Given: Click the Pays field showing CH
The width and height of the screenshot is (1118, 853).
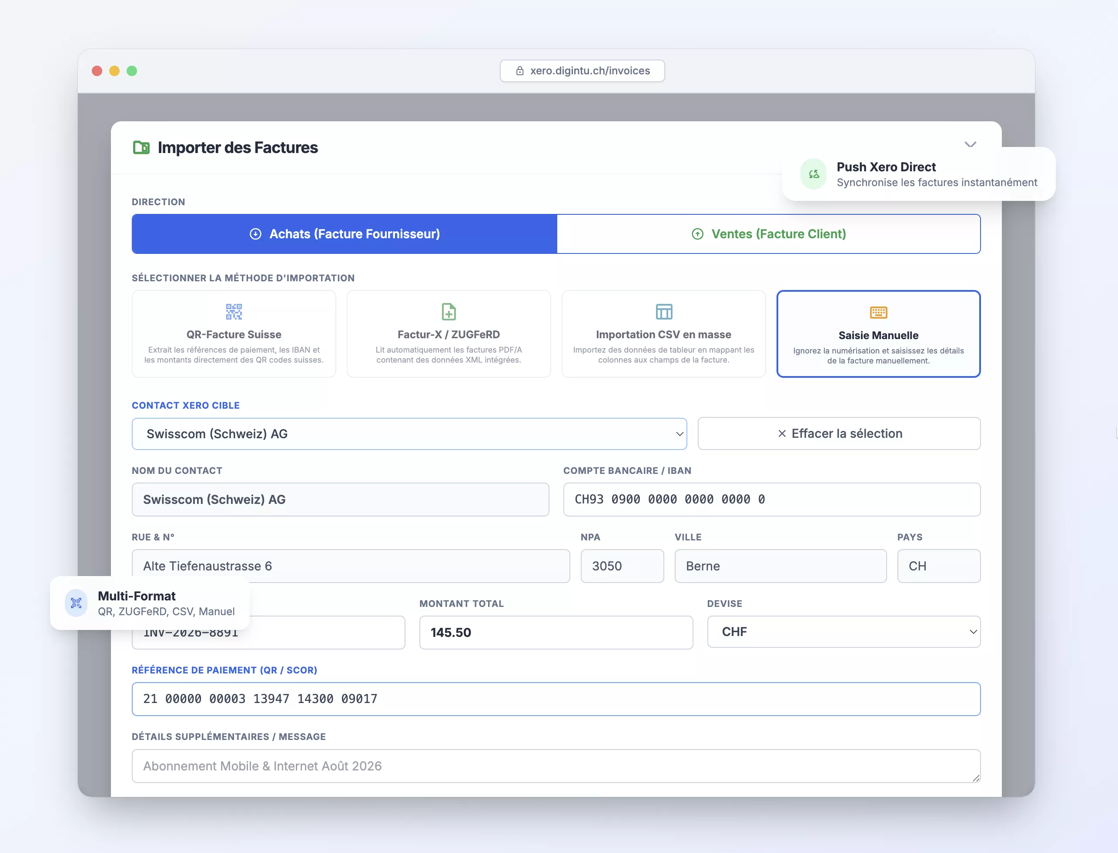Looking at the screenshot, I should pos(939,566).
